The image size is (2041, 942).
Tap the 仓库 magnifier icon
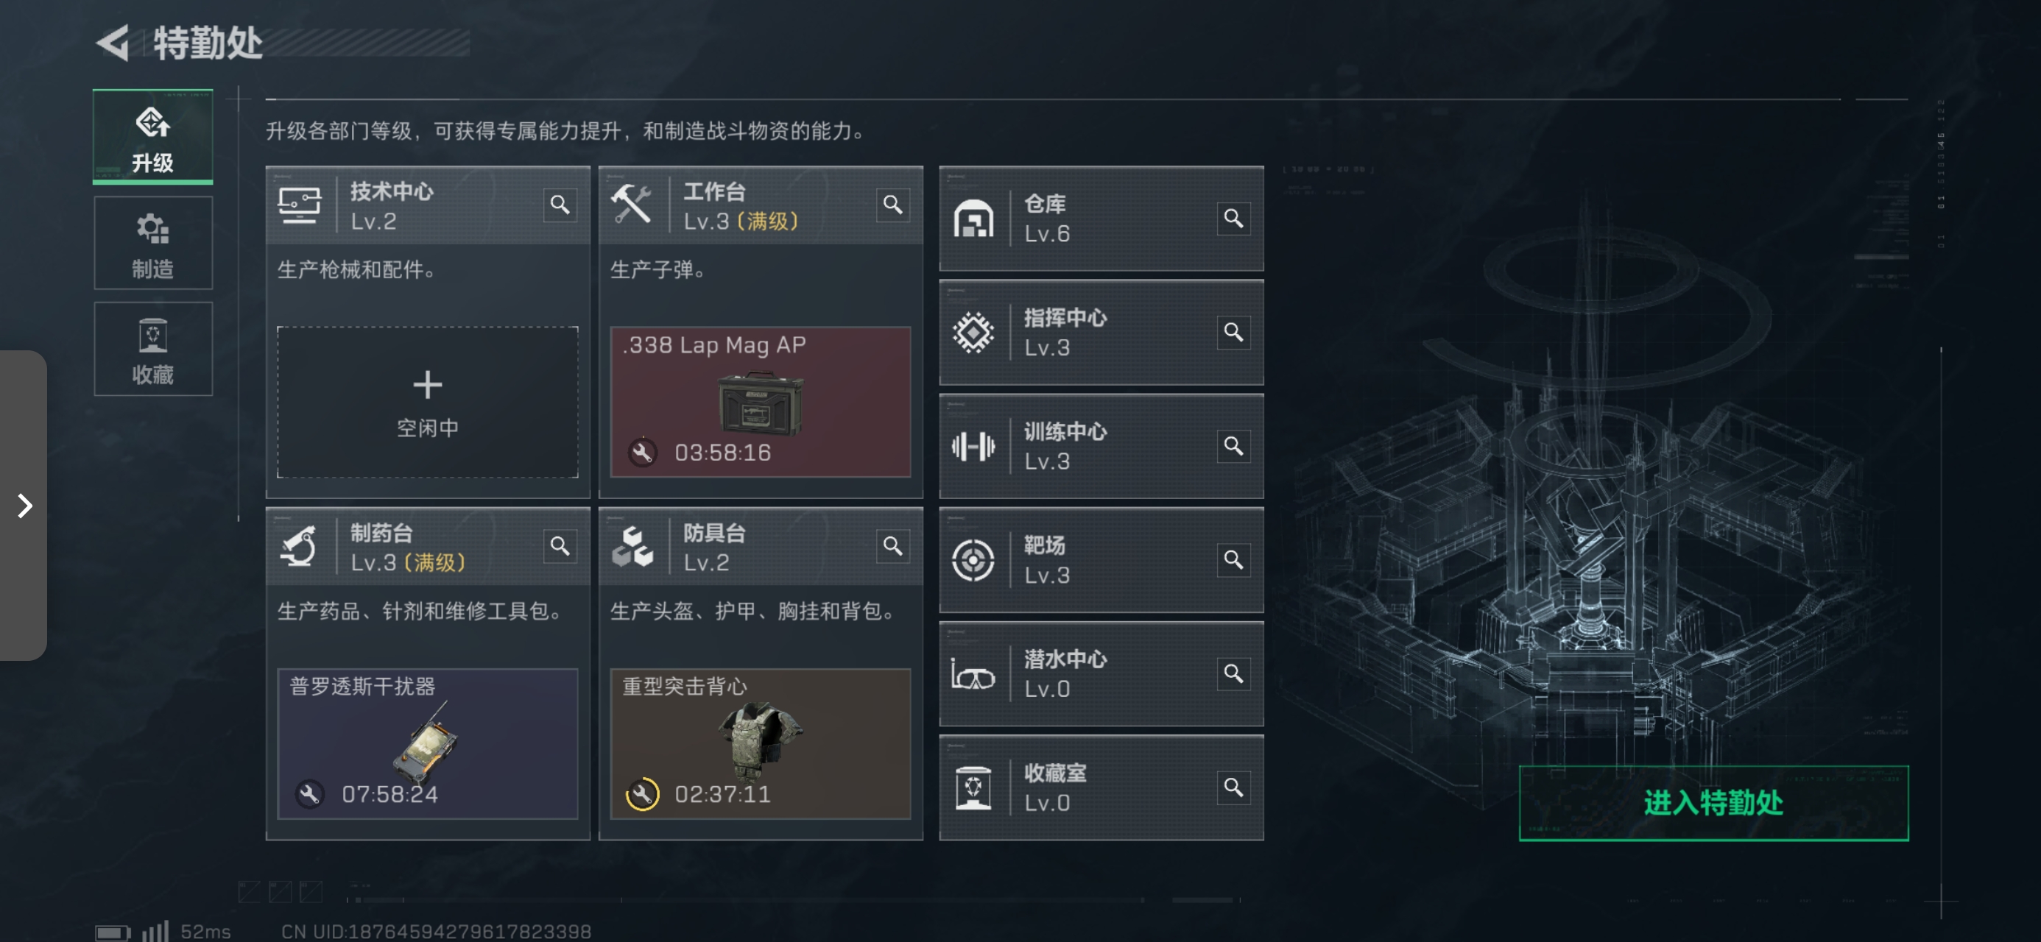point(1233,218)
